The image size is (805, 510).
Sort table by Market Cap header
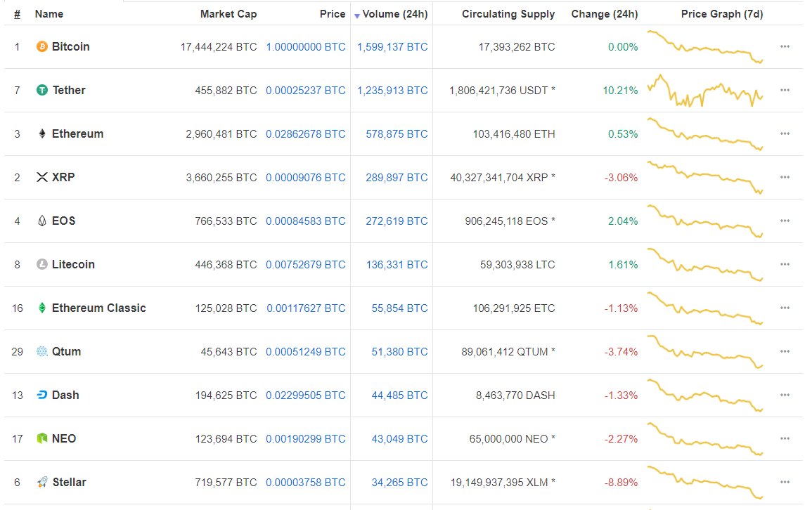point(228,14)
